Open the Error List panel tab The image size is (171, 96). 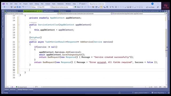click(x=13, y=90)
